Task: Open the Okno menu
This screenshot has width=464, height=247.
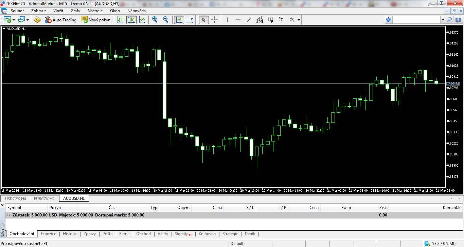Action: click(115, 11)
